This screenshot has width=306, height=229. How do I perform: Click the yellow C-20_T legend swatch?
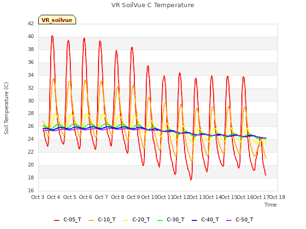point(125,220)
